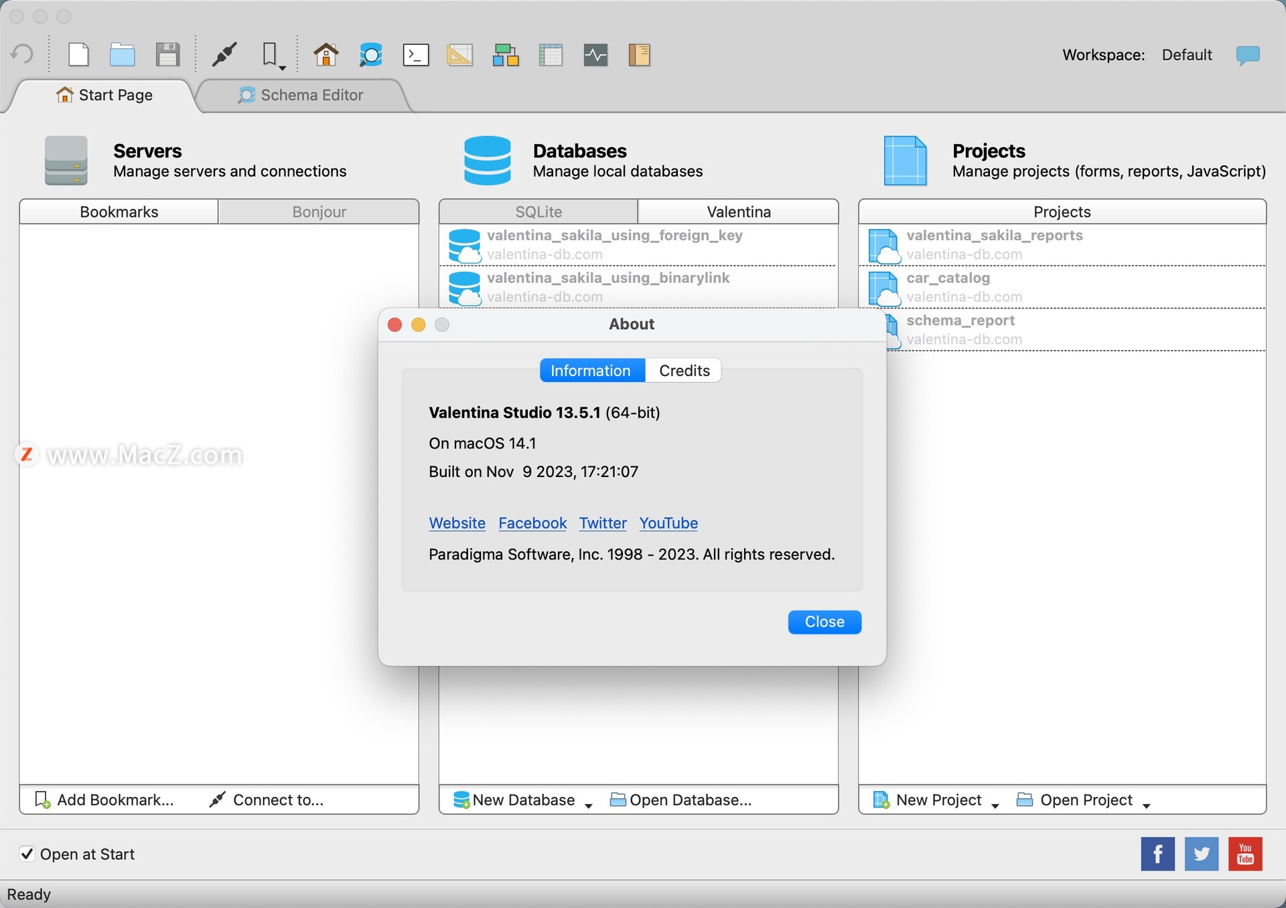Expand New Project dropdown arrow
Viewport: 1286px width, 908px height.
995,805
